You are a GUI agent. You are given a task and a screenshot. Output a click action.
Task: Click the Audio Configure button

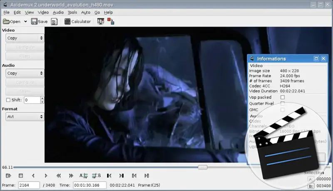click(25, 82)
